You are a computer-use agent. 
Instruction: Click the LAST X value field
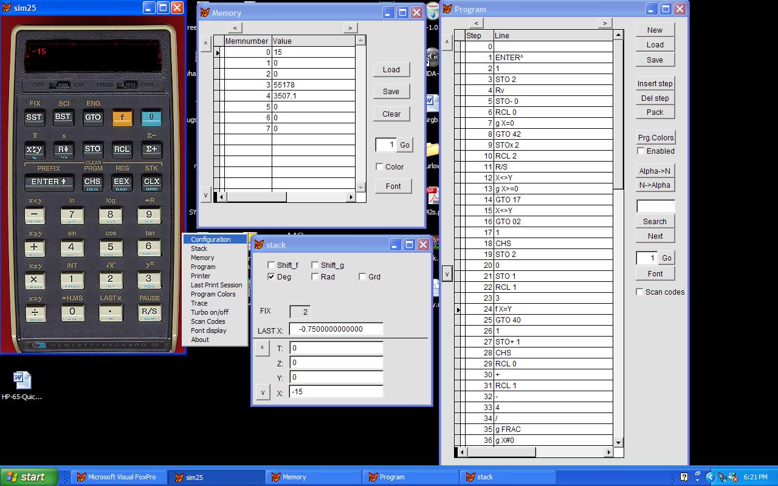pos(336,329)
